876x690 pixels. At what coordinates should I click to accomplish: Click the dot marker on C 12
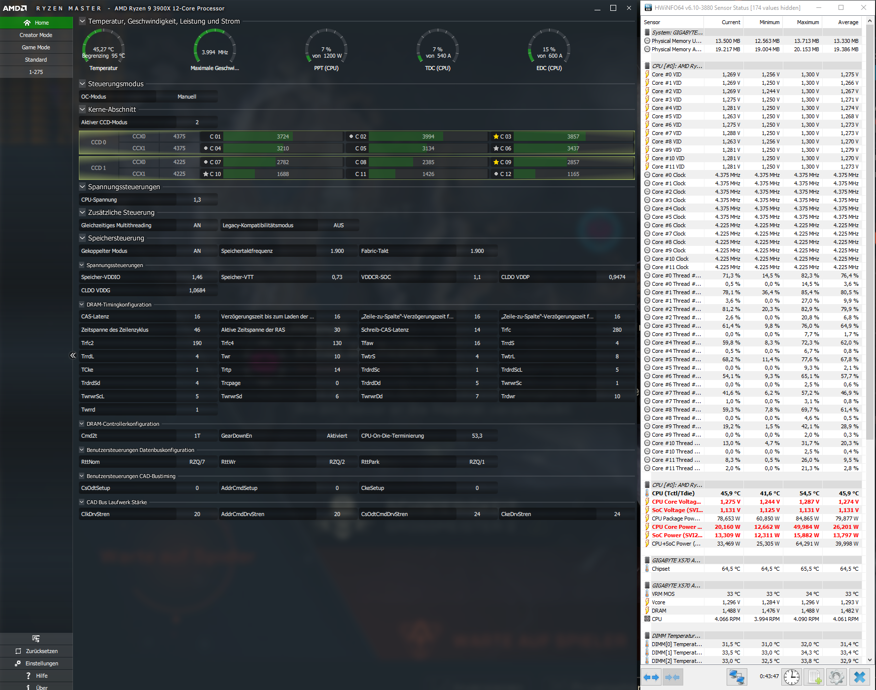click(496, 174)
